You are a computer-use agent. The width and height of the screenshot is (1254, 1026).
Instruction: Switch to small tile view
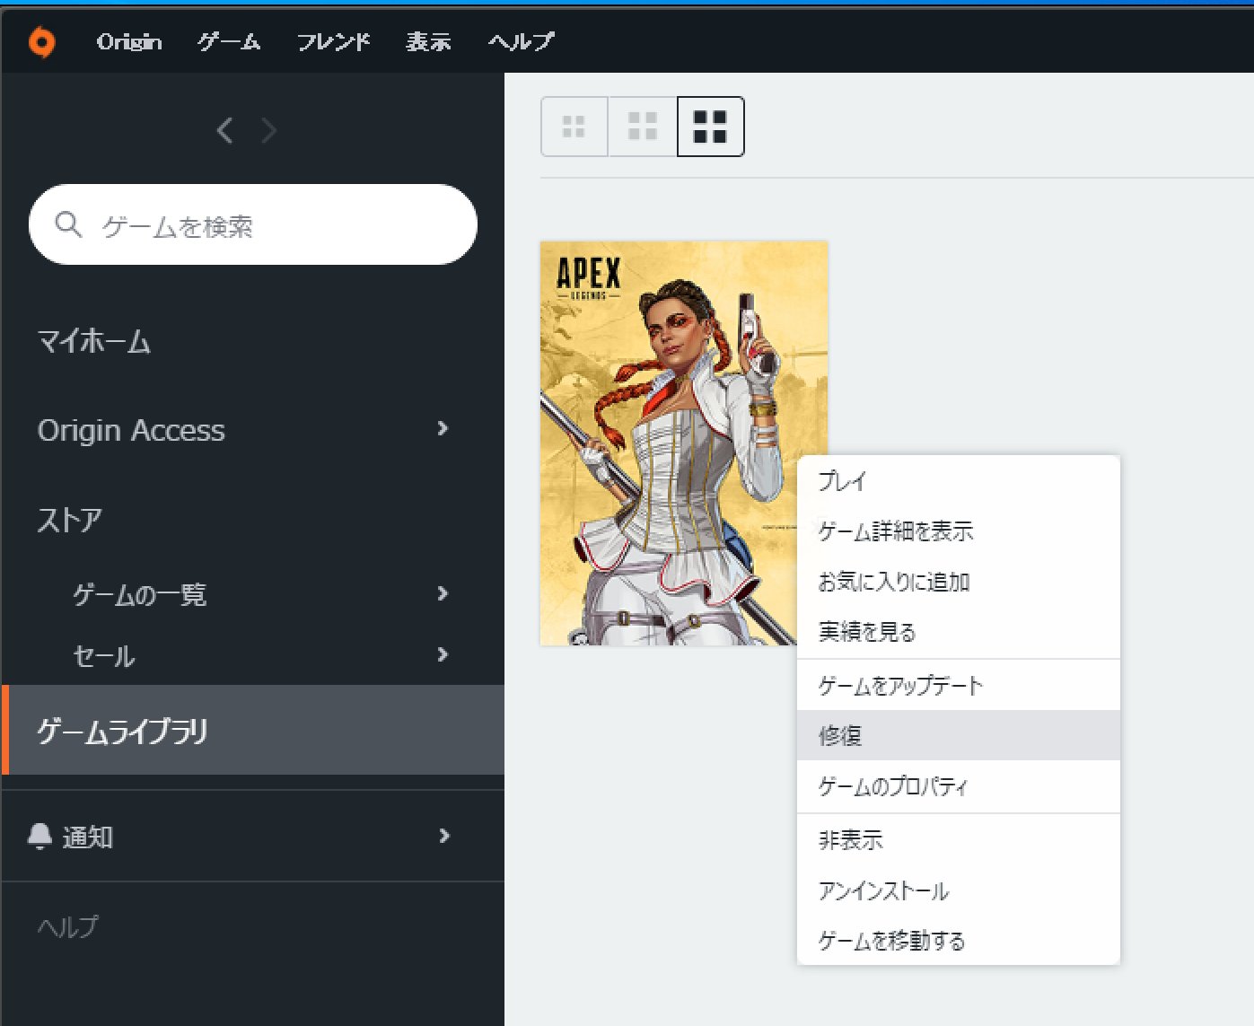pyautogui.click(x=574, y=127)
